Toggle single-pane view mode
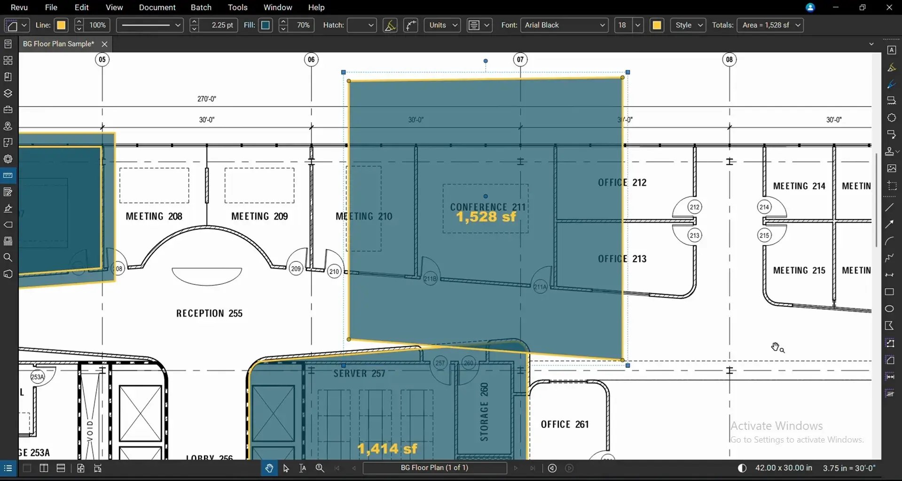 coord(27,468)
